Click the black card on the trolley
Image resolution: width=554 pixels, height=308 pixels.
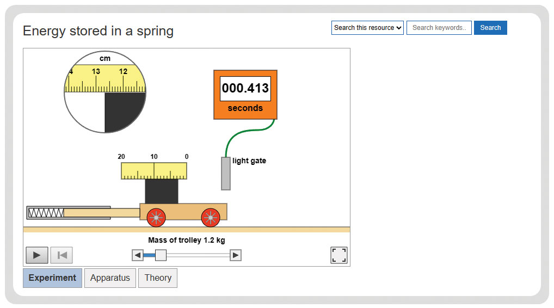click(x=162, y=191)
